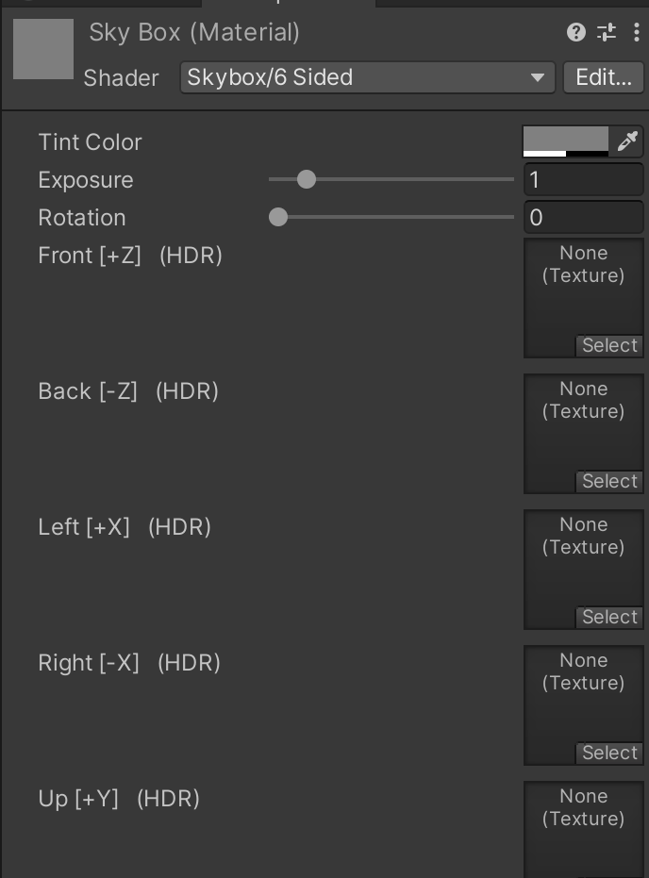Click inside the Exposure value field
This screenshot has width=649, height=878.
[x=583, y=179]
